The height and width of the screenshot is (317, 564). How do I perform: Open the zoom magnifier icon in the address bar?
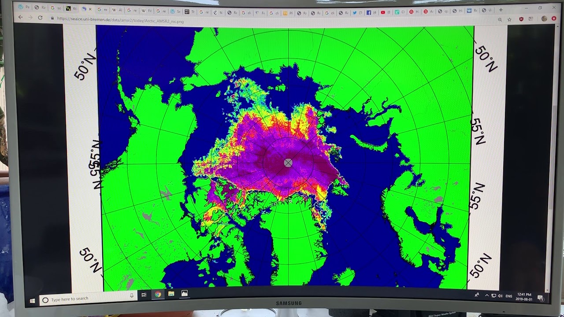tap(500, 19)
